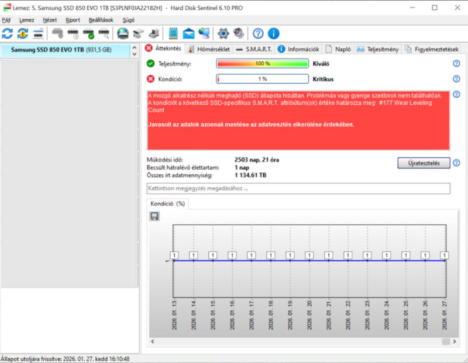Click the chart data point for 2026. 01. 13

coord(174,260)
